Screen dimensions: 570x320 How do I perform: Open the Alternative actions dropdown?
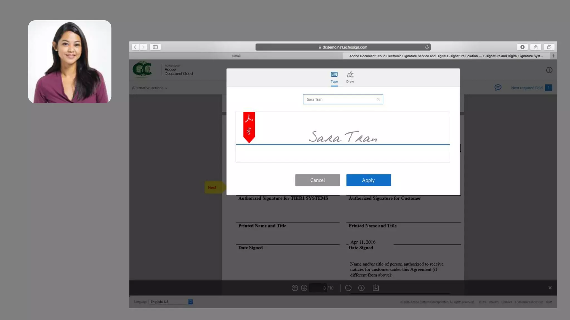[x=149, y=88]
